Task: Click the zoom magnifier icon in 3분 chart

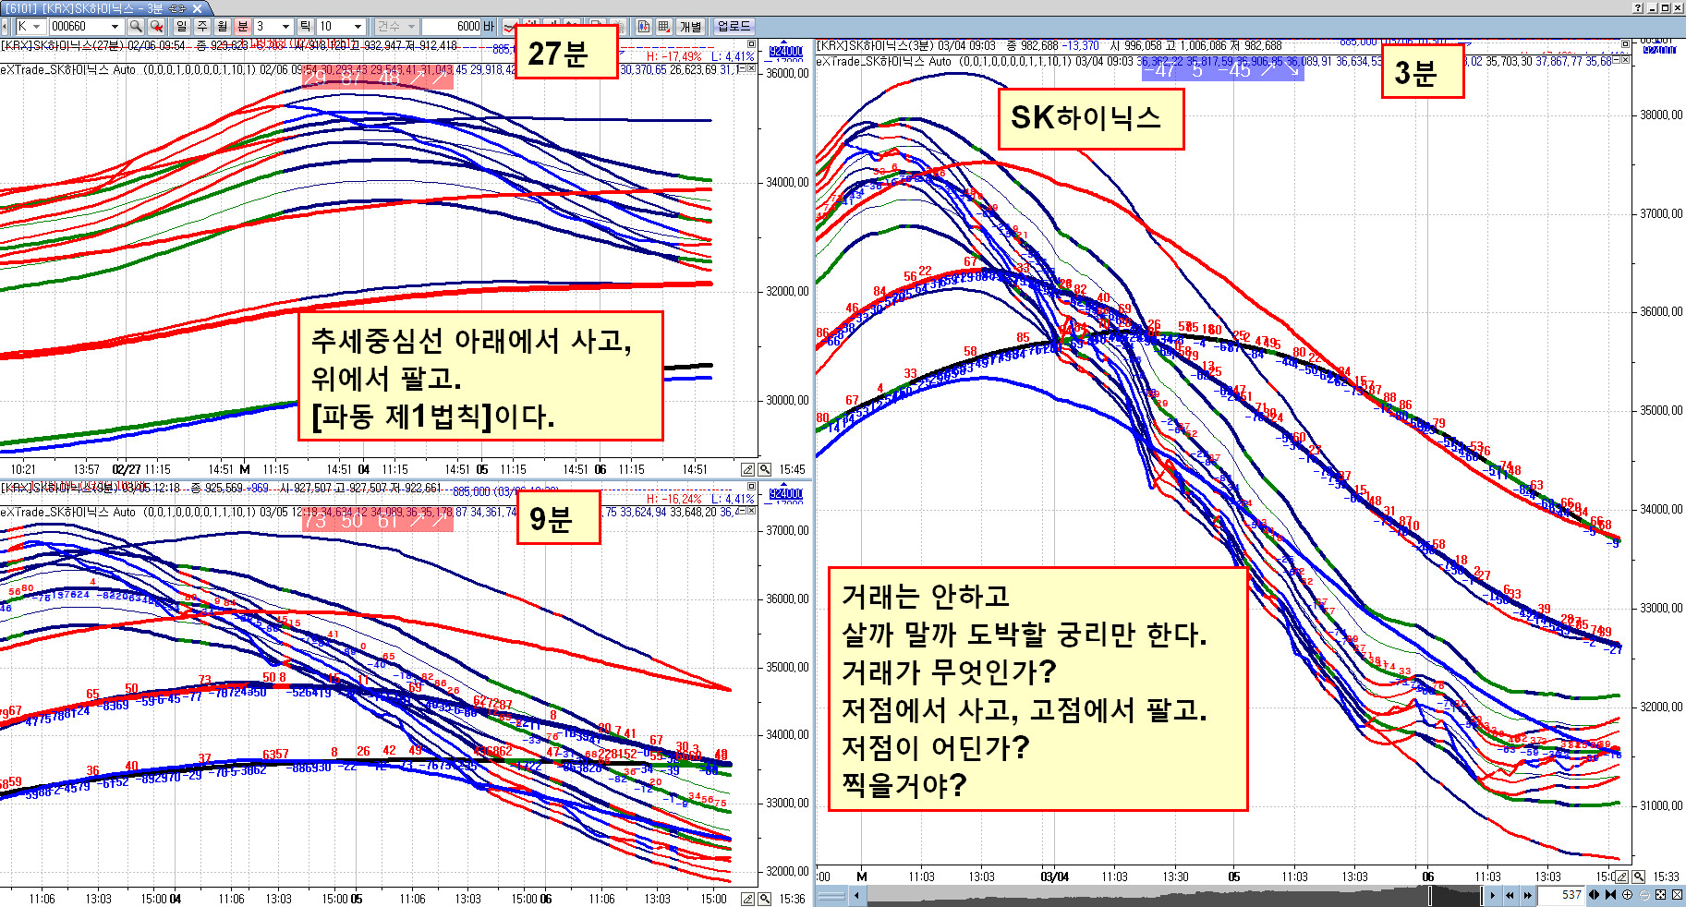Action: (x=1639, y=877)
